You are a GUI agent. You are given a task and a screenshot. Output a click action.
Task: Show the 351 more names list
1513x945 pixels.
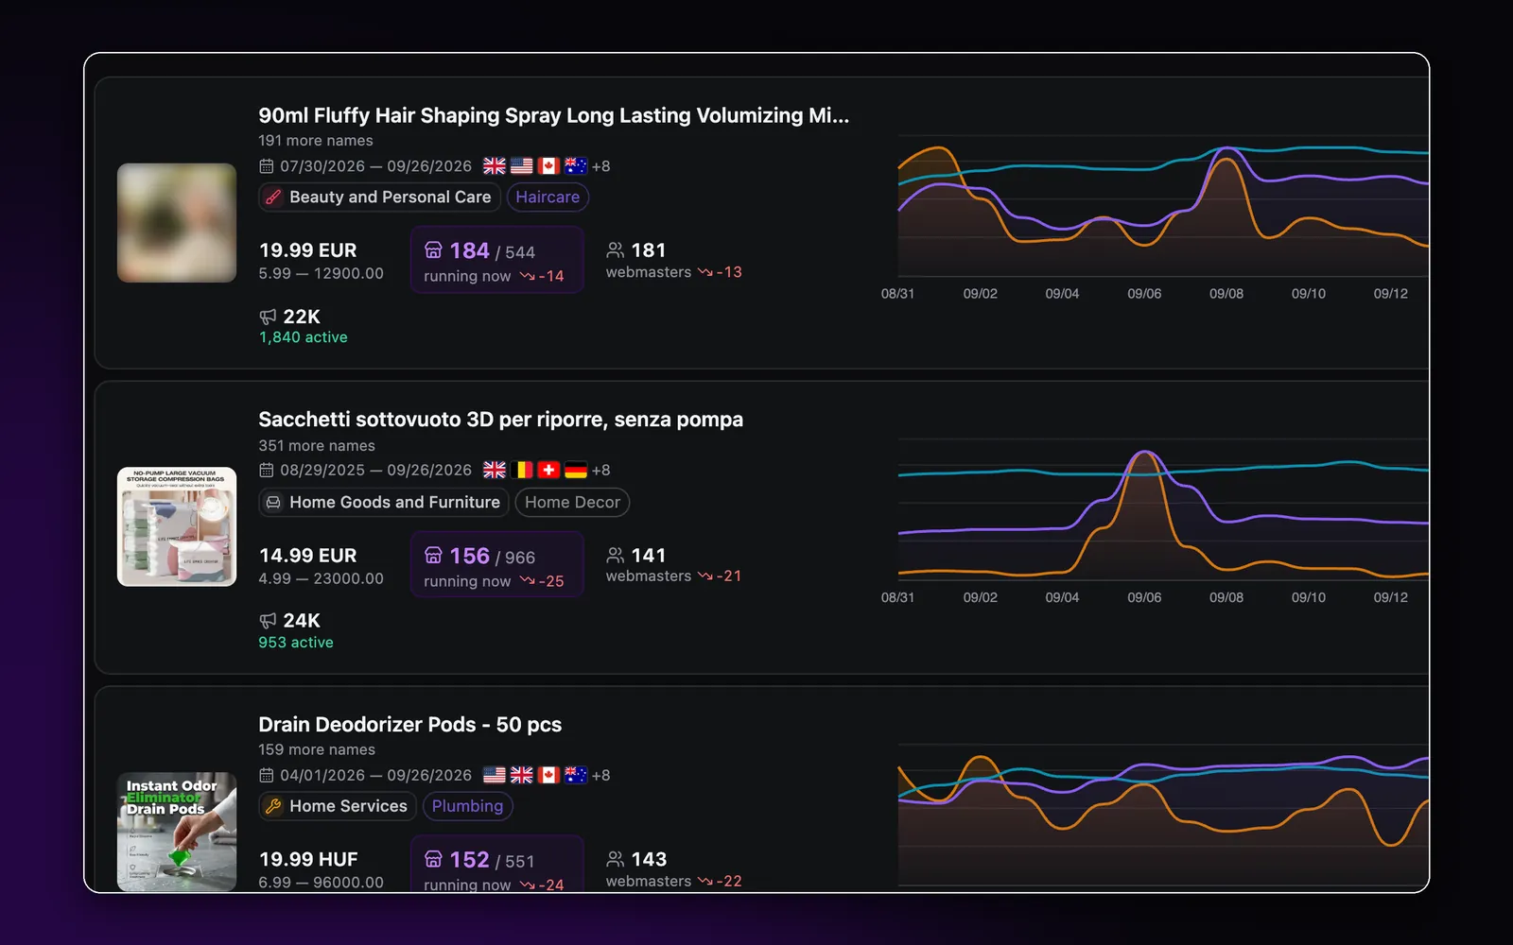317,445
